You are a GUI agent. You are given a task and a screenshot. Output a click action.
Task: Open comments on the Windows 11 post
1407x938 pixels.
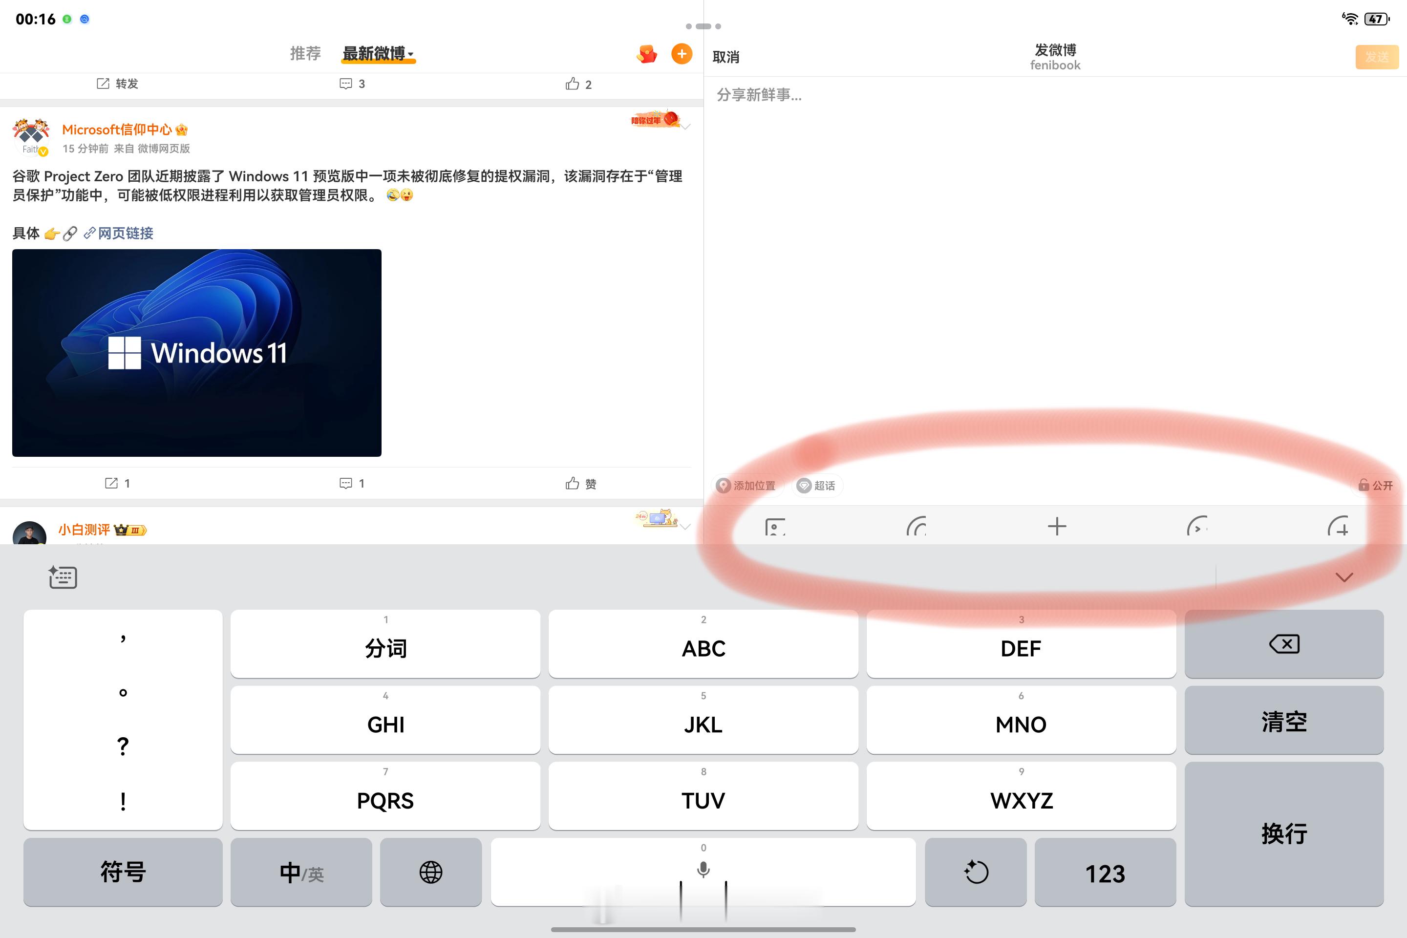pos(352,483)
